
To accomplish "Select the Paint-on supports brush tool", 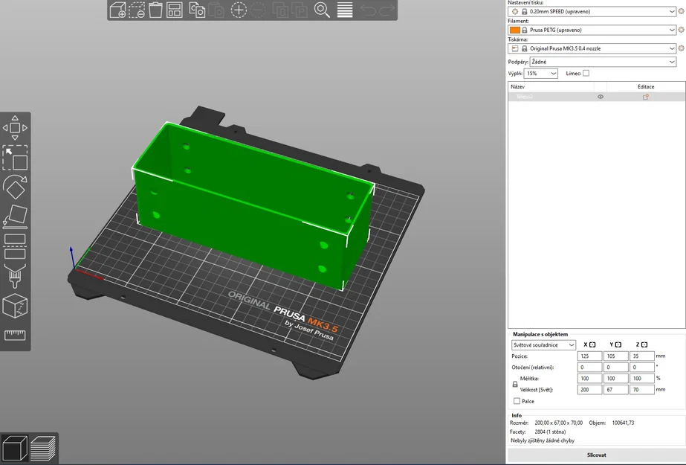I will (15, 276).
